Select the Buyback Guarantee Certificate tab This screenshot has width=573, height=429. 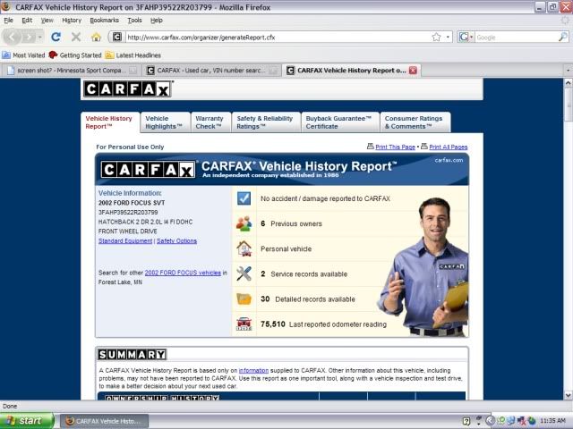[x=340, y=122]
